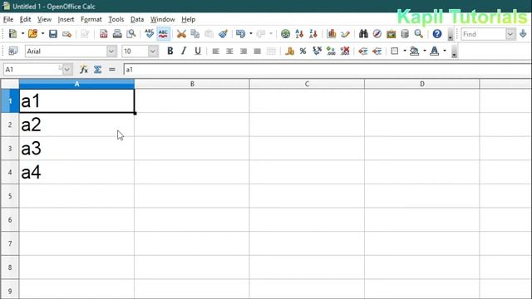Apply Font Color letter A icon
This screenshot has width=532, height=299.
pyautogui.click(x=434, y=51)
